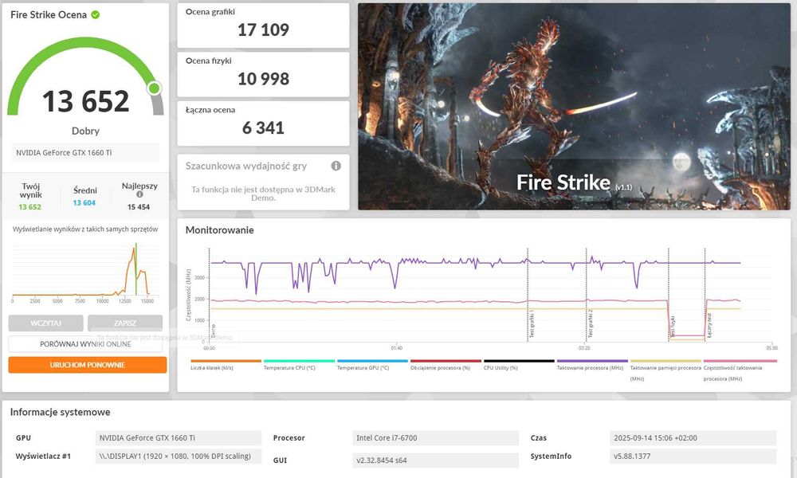Screen dimensions: 797x478
Task: Click Wyświetlanie wyników z takich samych sprzętów text
Action: coord(85,229)
